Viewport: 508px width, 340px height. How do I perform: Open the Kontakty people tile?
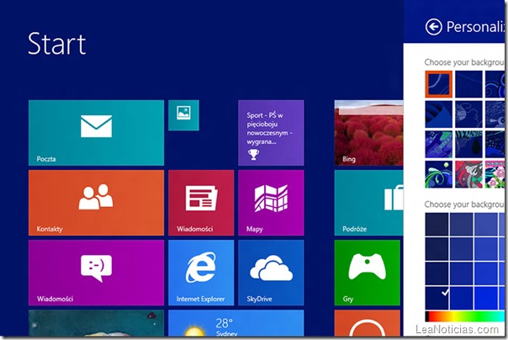coord(96,203)
